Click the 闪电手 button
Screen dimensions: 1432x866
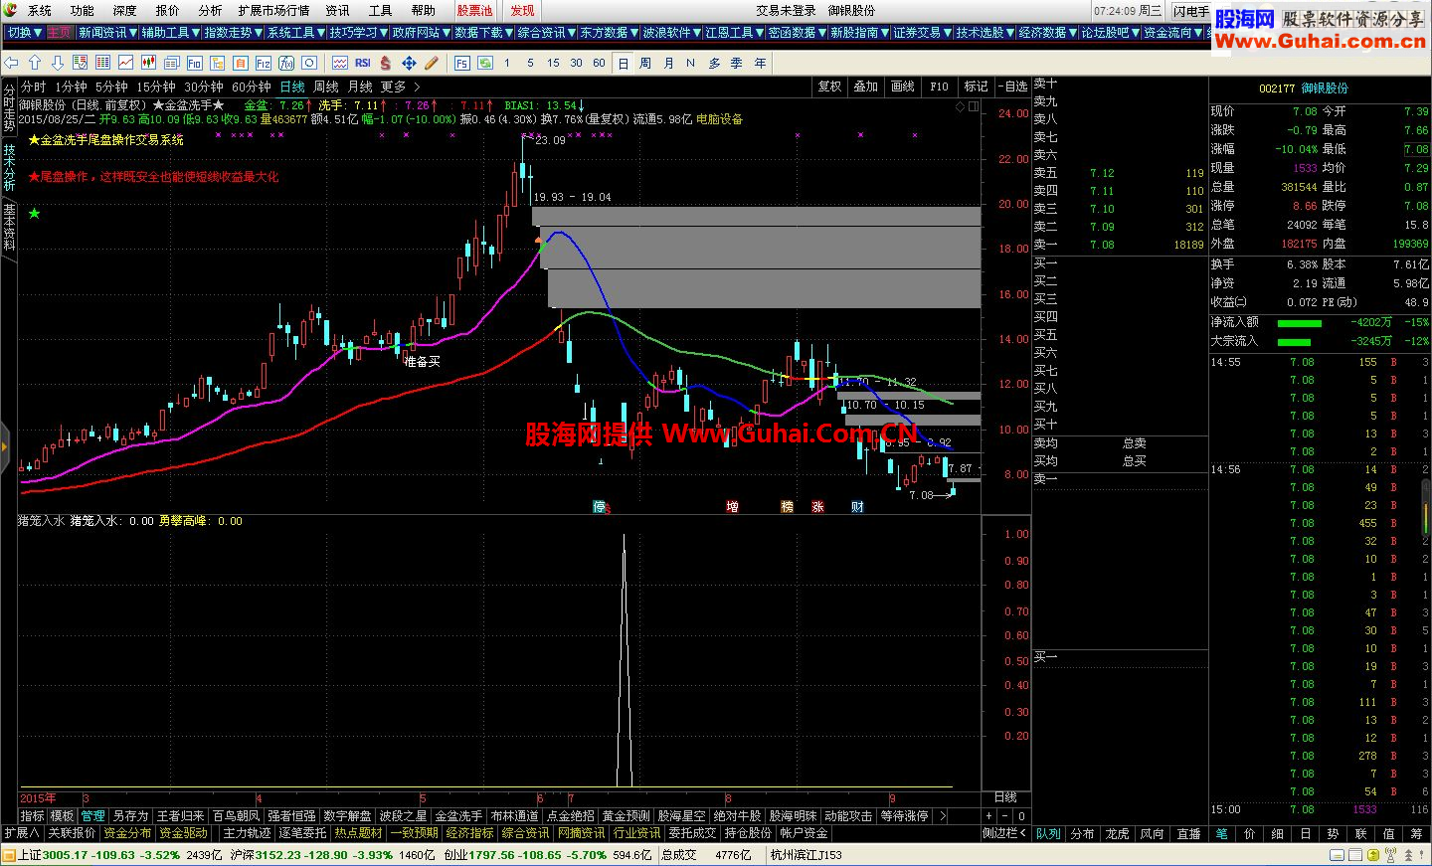tap(1190, 11)
